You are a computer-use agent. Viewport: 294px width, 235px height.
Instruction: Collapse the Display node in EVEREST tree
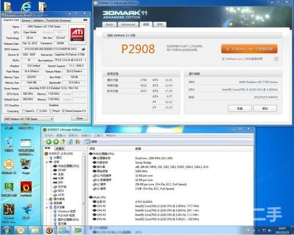(47, 207)
